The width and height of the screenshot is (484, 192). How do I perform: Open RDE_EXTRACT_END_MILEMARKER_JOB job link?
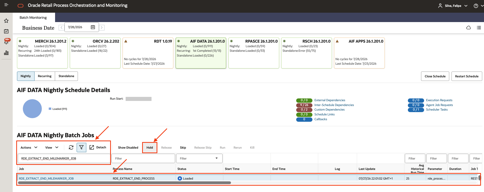46,179
